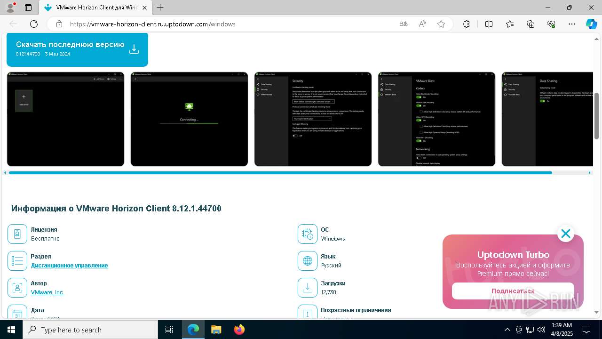Open the translate page option
The height and width of the screenshot is (339, 602).
pyautogui.click(x=404, y=24)
